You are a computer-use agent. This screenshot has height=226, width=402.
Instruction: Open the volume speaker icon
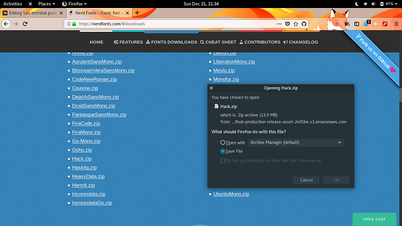pos(373,4)
